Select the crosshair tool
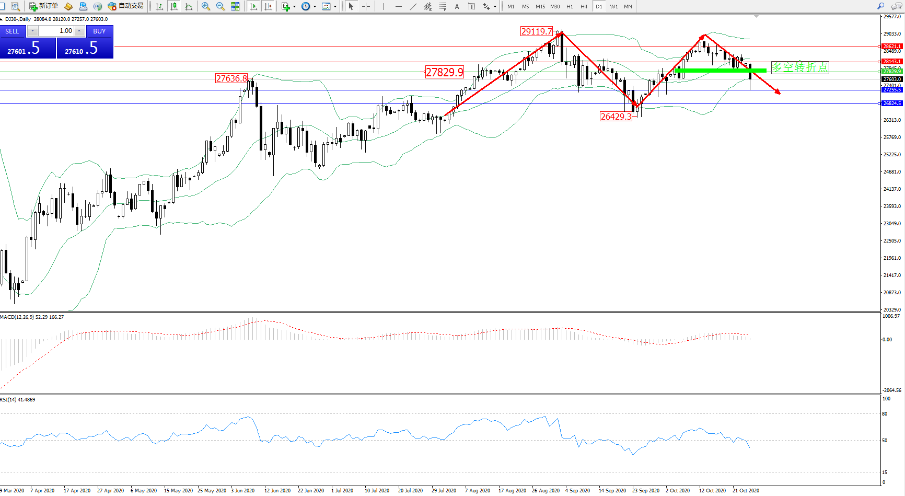The width and height of the screenshot is (905, 496). tap(366, 6)
